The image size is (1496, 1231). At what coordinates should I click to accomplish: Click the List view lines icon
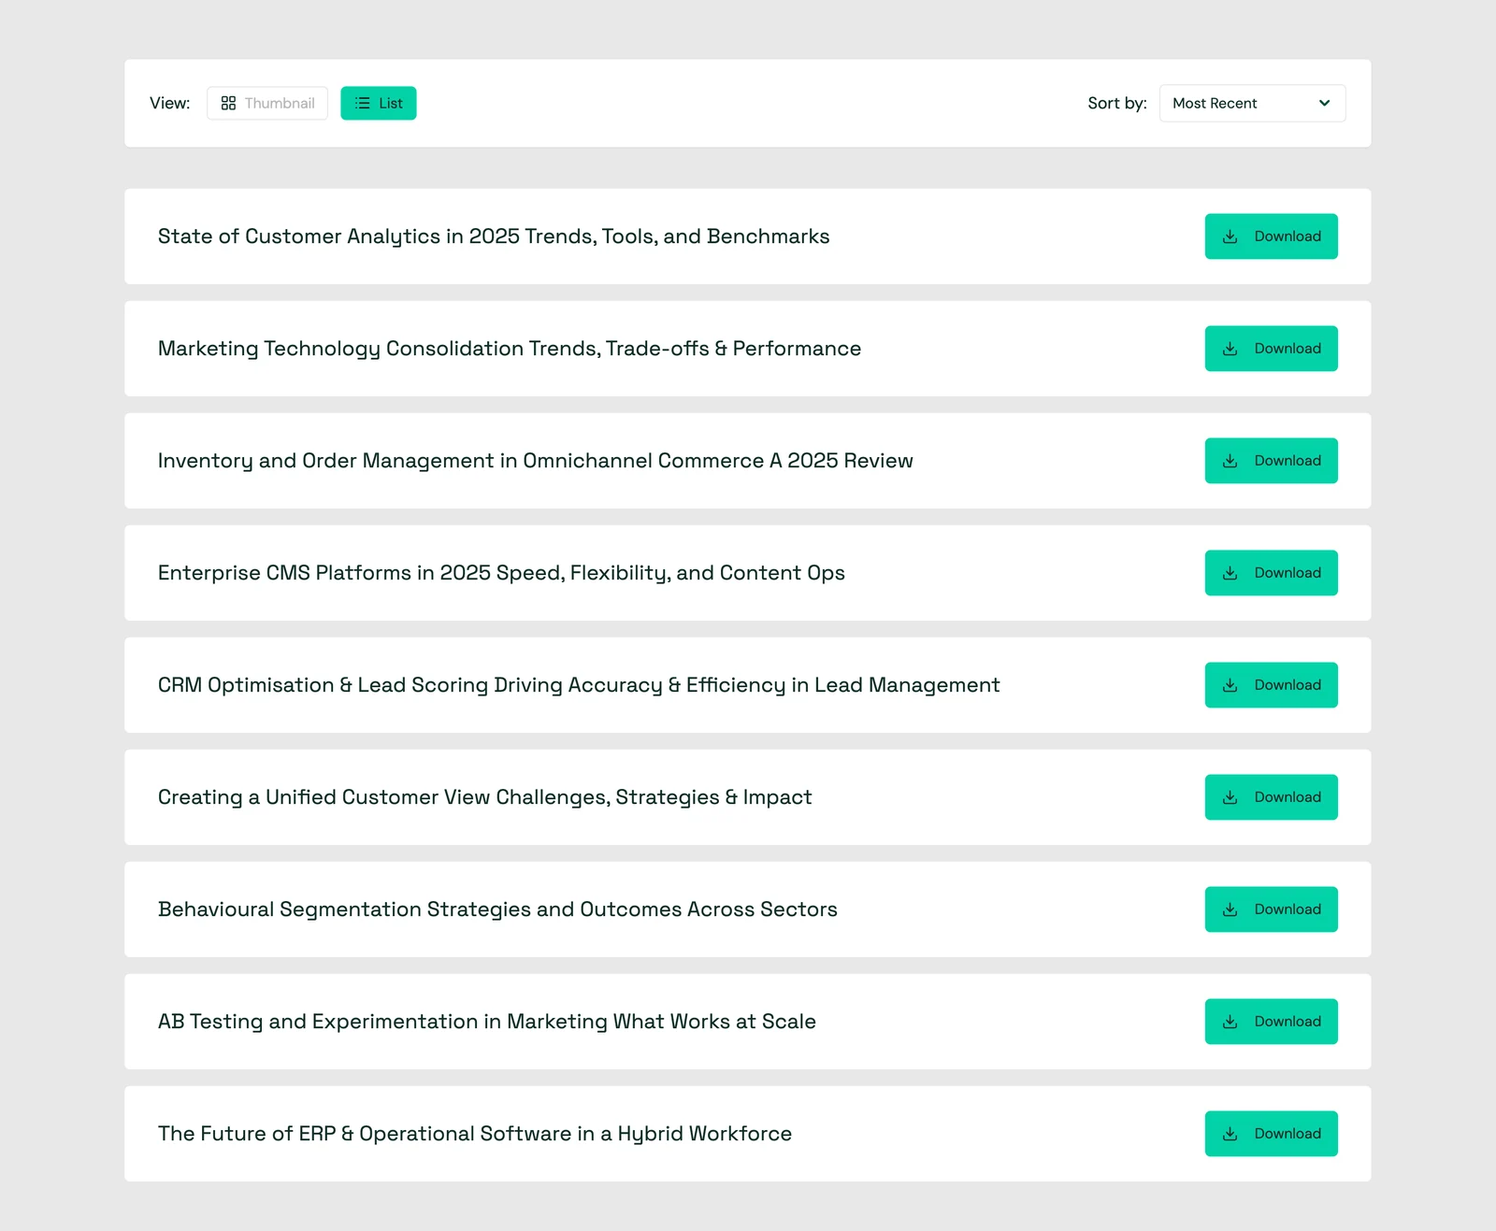363,103
